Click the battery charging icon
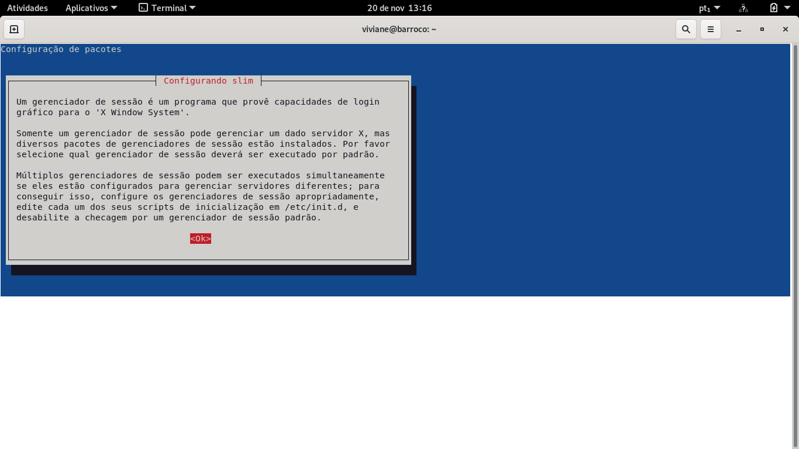Image resolution: width=799 pixels, height=449 pixels. (774, 8)
